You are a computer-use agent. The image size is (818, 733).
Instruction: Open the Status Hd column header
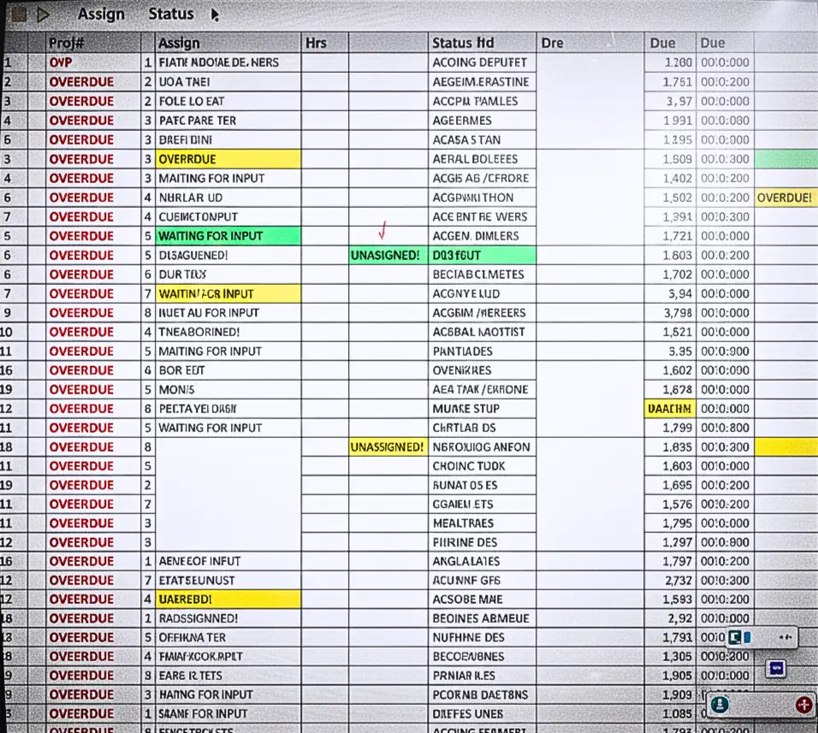tap(462, 42)
